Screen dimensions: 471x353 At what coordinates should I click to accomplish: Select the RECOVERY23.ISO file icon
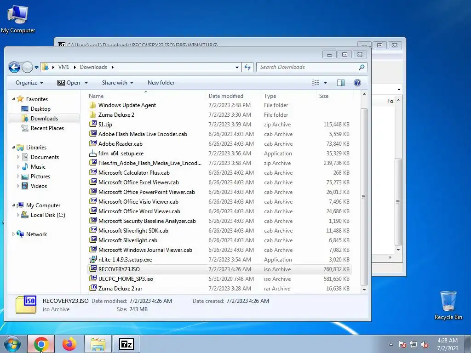click(93, 269)
